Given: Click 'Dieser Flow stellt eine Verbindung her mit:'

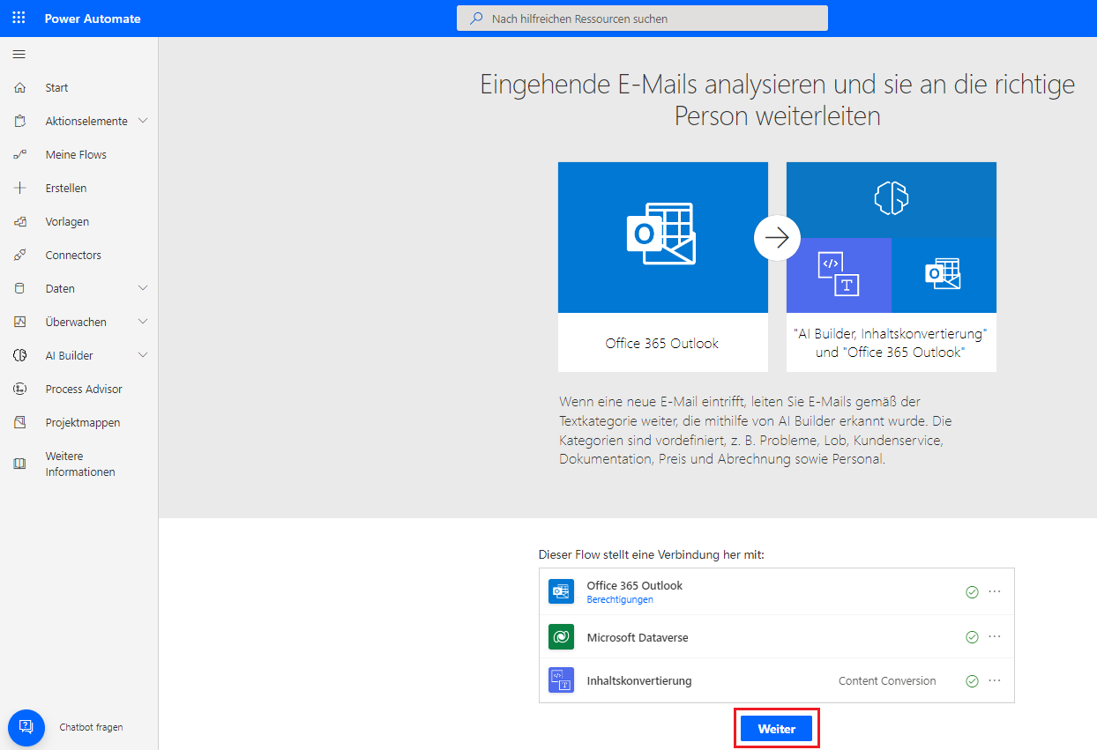Looking at the screenshot, I should tap(651, 555).
